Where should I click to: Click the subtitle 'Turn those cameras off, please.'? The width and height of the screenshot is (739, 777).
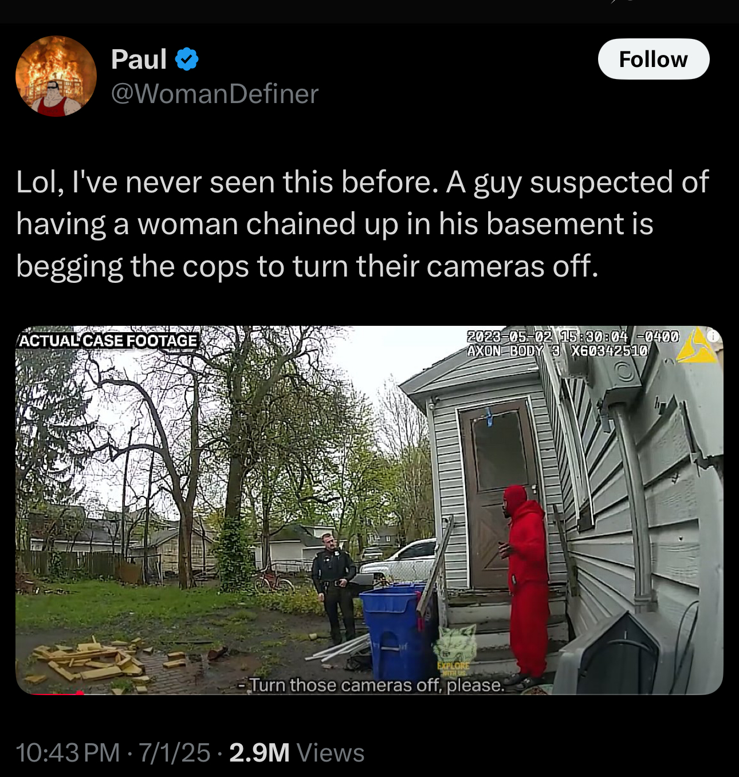(371, 685)
